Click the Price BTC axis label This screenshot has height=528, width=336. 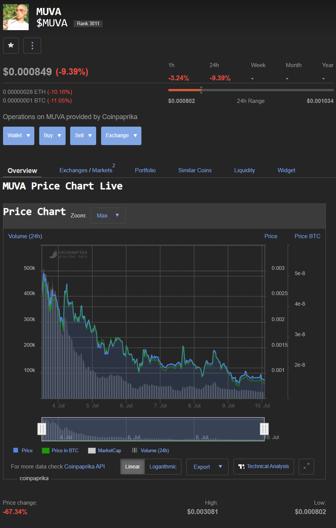(x=307, y=236)
